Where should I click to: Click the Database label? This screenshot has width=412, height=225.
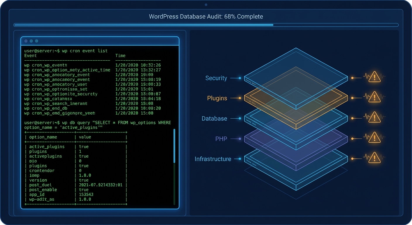214,119
